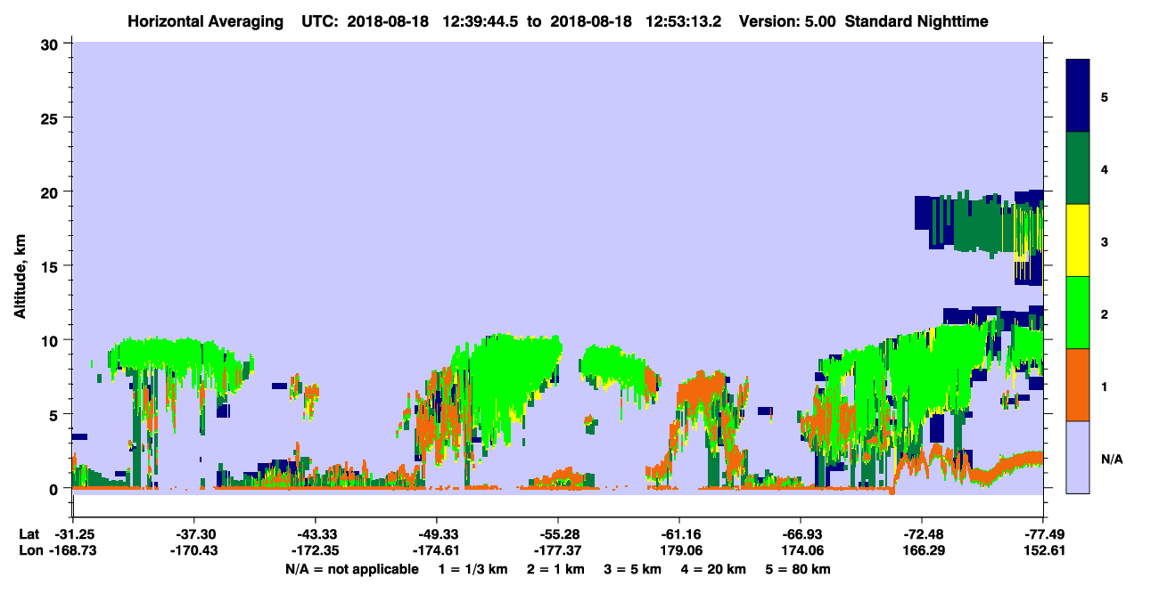Click the colorbar label 'N/A'
Screen dimensions: 1159x594
tap(1111, 459)
